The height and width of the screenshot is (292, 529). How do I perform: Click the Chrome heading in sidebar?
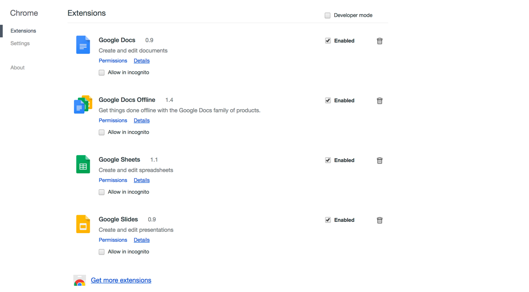click(x=24, y=13)
